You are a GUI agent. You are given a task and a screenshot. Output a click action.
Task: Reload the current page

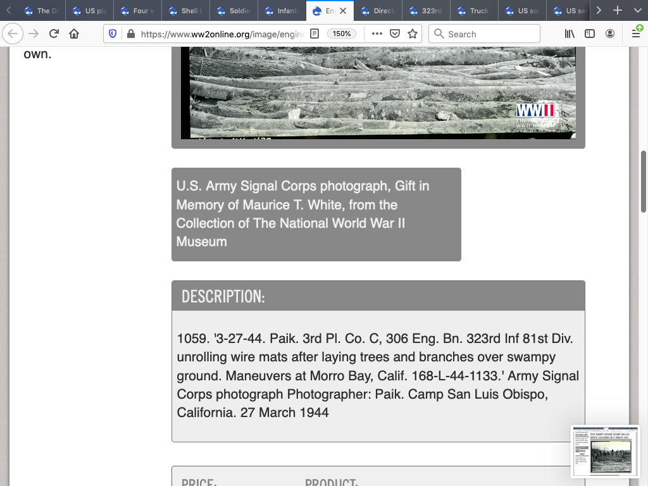[x=54, y=34]
